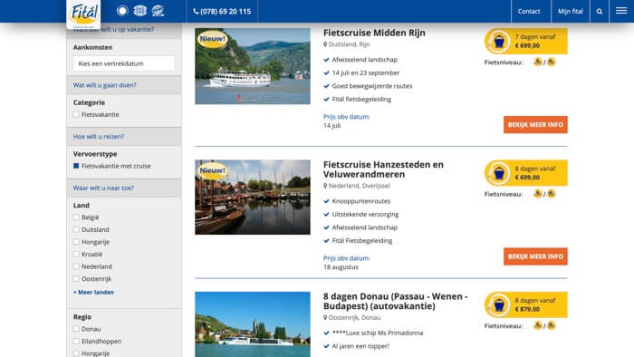Click the Fitál logo
The width and height of the screenshot is (634, 357).
[83, 14]
